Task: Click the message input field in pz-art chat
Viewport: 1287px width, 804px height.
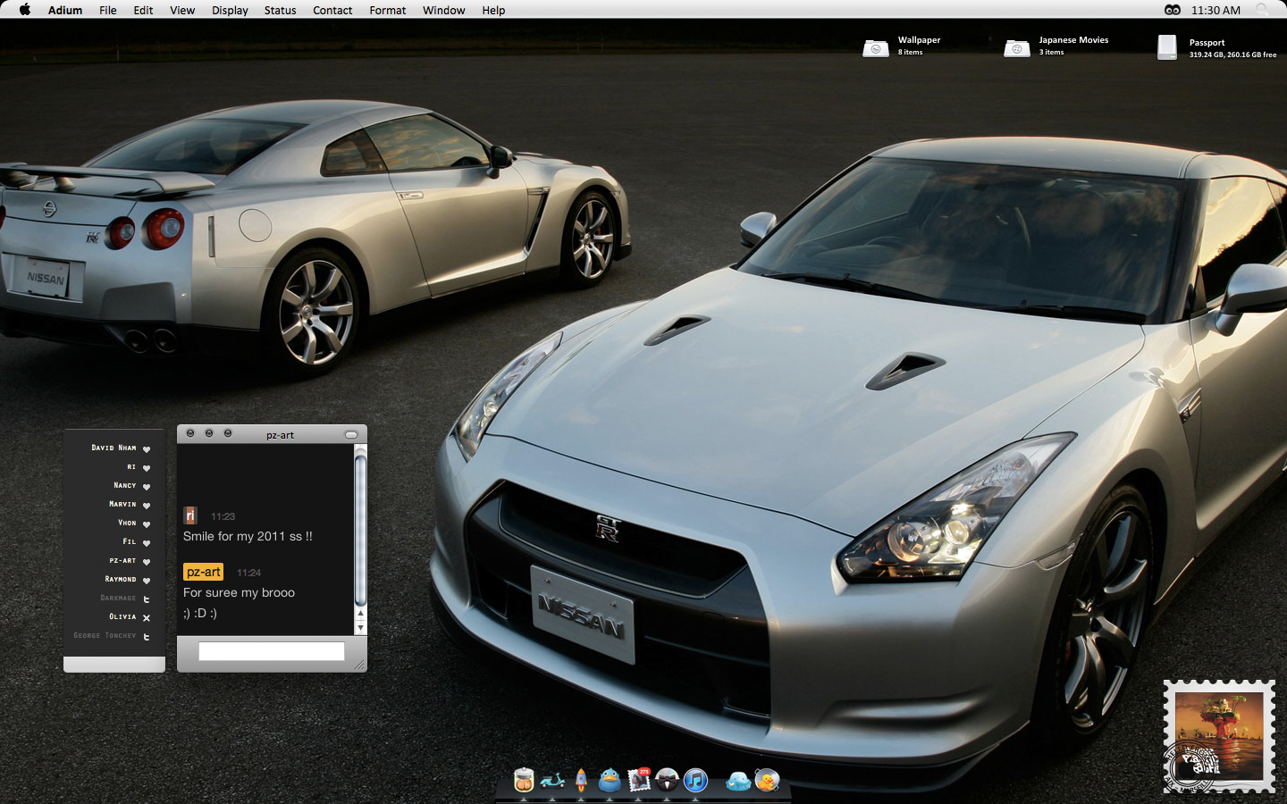Action: point(271,651)
